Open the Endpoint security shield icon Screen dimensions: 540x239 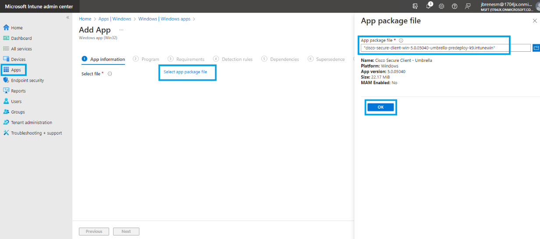click(x=6, y=80)
